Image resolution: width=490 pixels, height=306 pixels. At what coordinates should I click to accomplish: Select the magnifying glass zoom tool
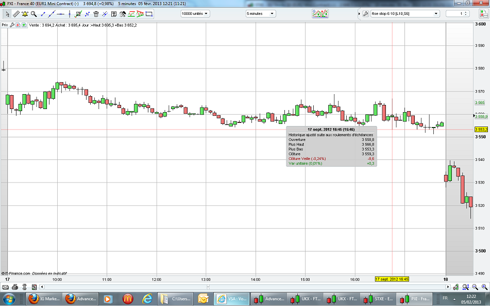click(x=34, y=14)
